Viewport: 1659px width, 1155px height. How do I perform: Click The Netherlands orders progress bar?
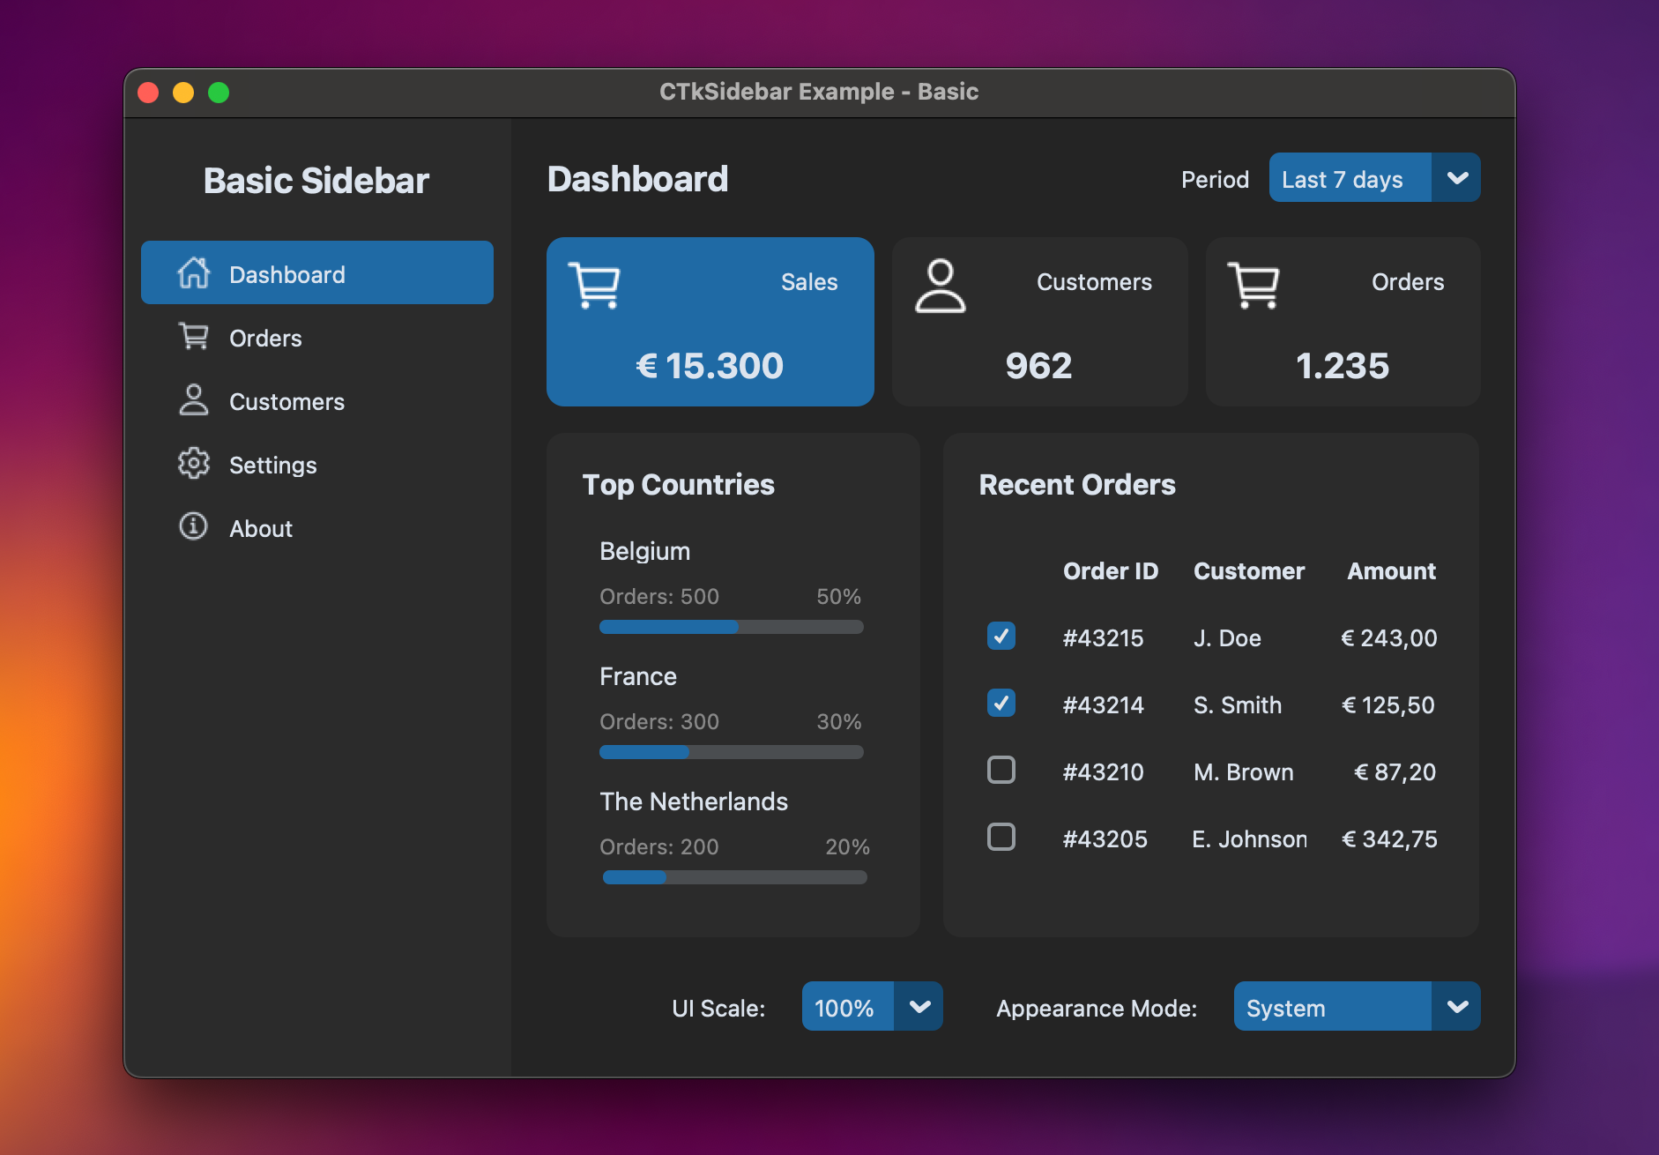(735, 877)
